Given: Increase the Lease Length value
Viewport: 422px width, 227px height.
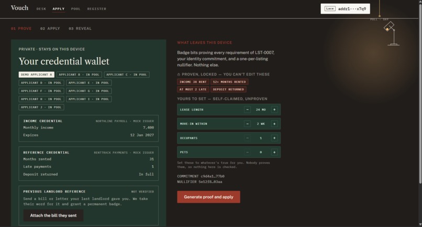Looking at the screenshot, I should point(274,110).
